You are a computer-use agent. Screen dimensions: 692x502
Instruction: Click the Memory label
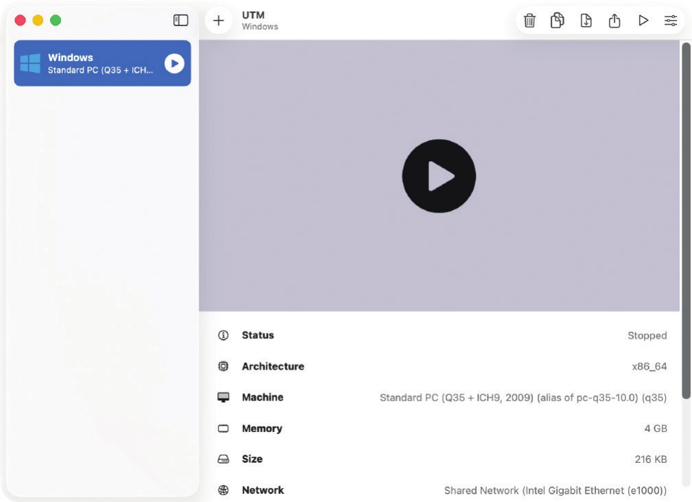pyautogui.click(x=262, y=429)
